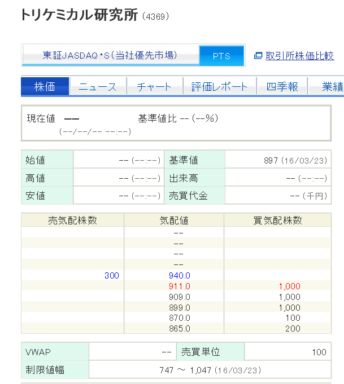Screen dimensions: 344x384
Task: Pick the 899.0 quote price
Action: pyautogui.click(x=179, y=308)
